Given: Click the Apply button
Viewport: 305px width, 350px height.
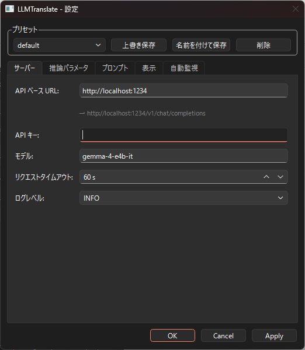Looking at the screenshot, I should click(274, 335).
